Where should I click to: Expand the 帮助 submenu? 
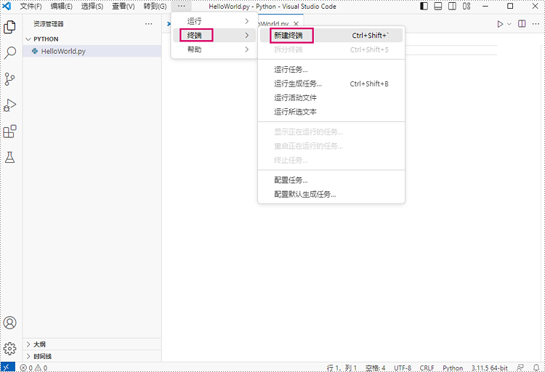pyautogui.click(x=214, y=49)
